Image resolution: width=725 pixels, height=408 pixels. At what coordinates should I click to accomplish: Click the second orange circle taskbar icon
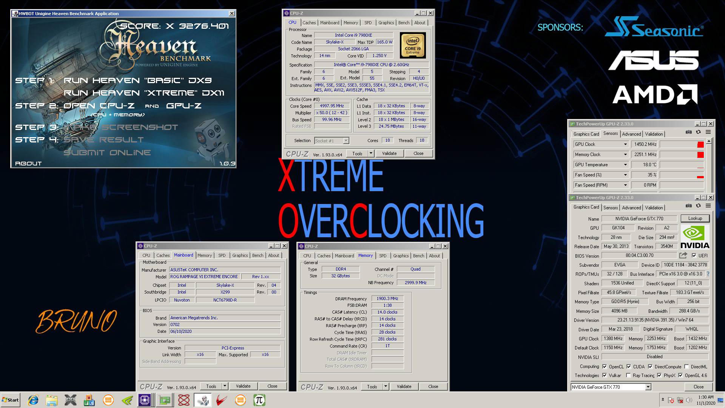coord(240,400)
